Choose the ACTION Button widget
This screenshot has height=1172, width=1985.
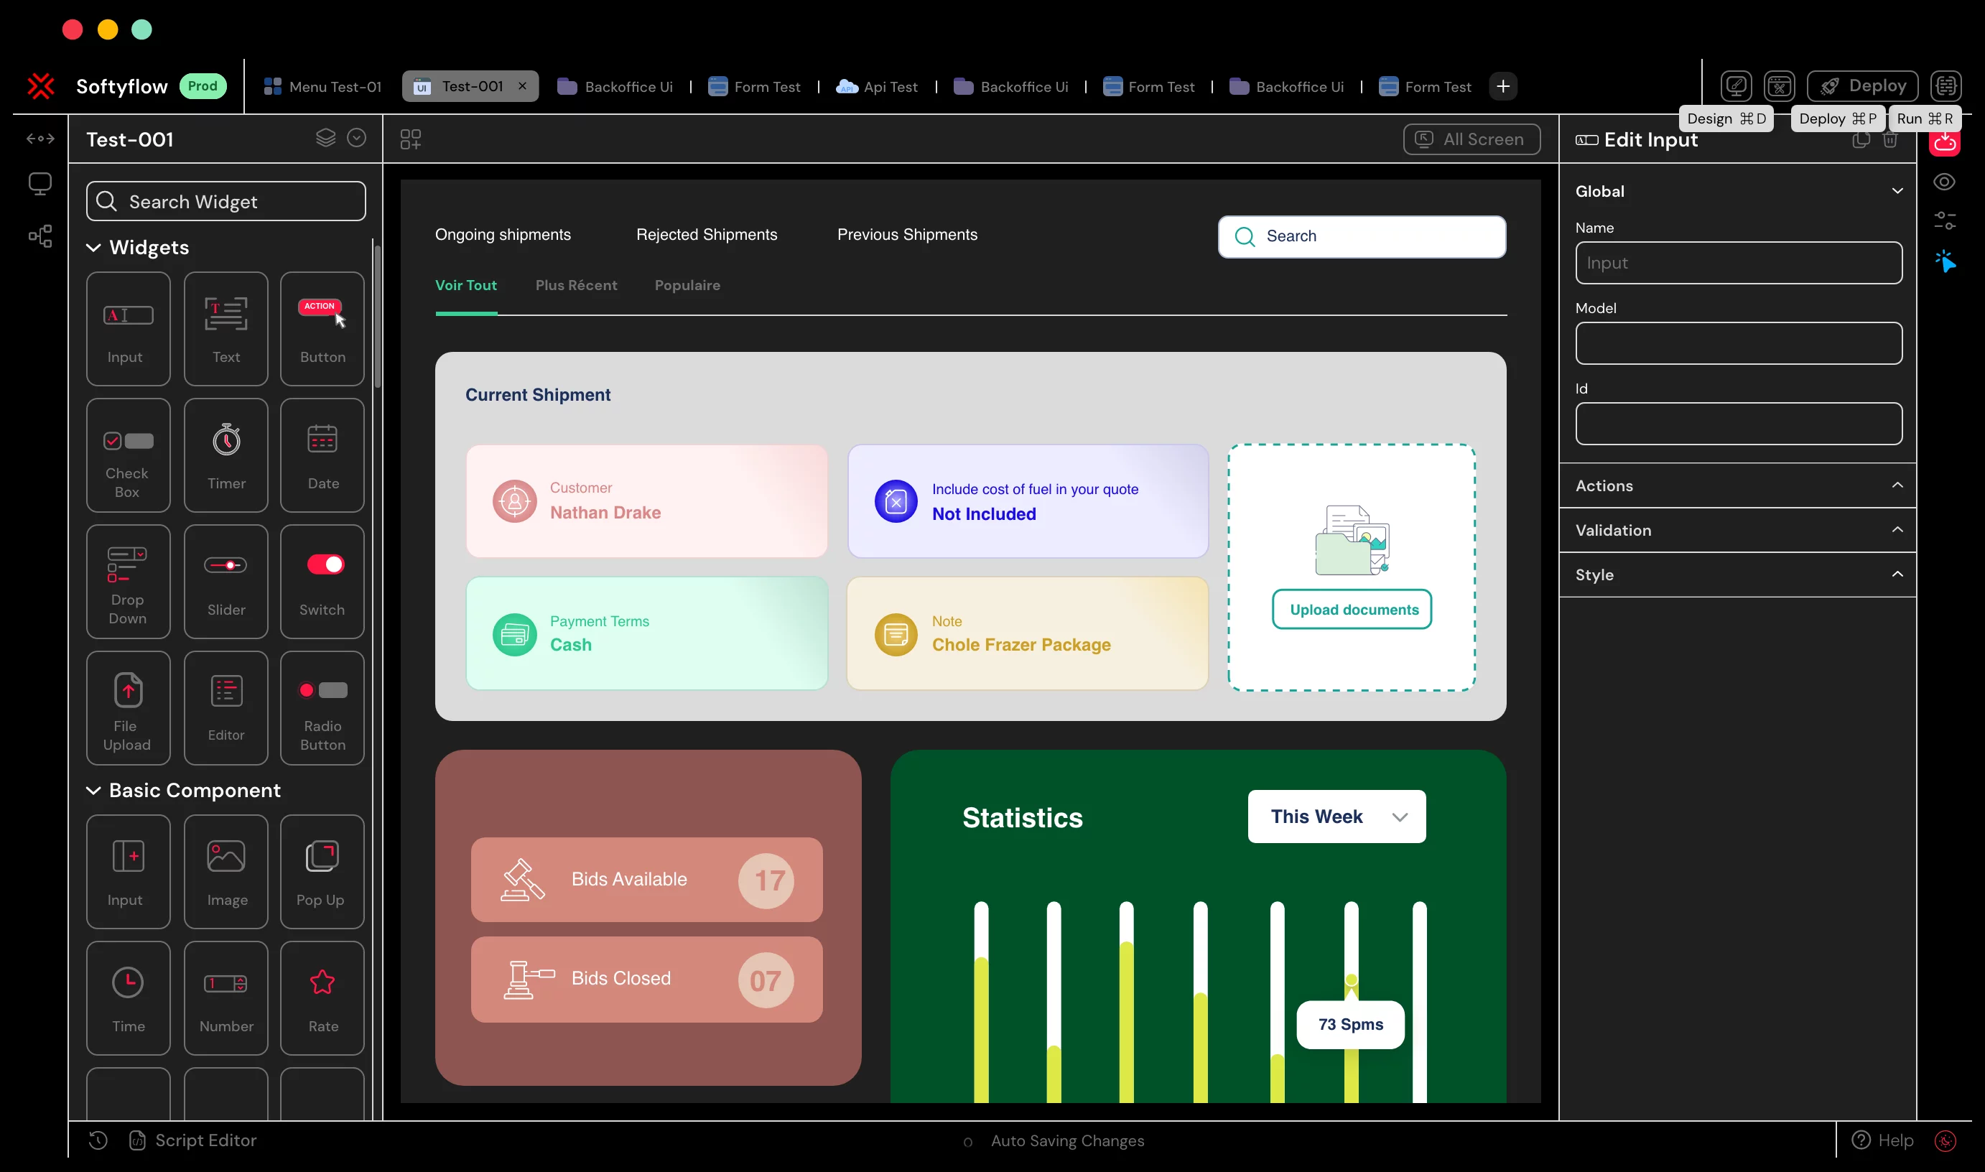click(x=322, y=328)
